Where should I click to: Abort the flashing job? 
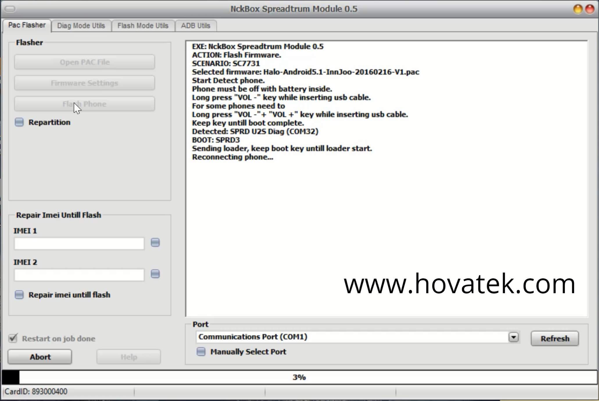point(40,357)
